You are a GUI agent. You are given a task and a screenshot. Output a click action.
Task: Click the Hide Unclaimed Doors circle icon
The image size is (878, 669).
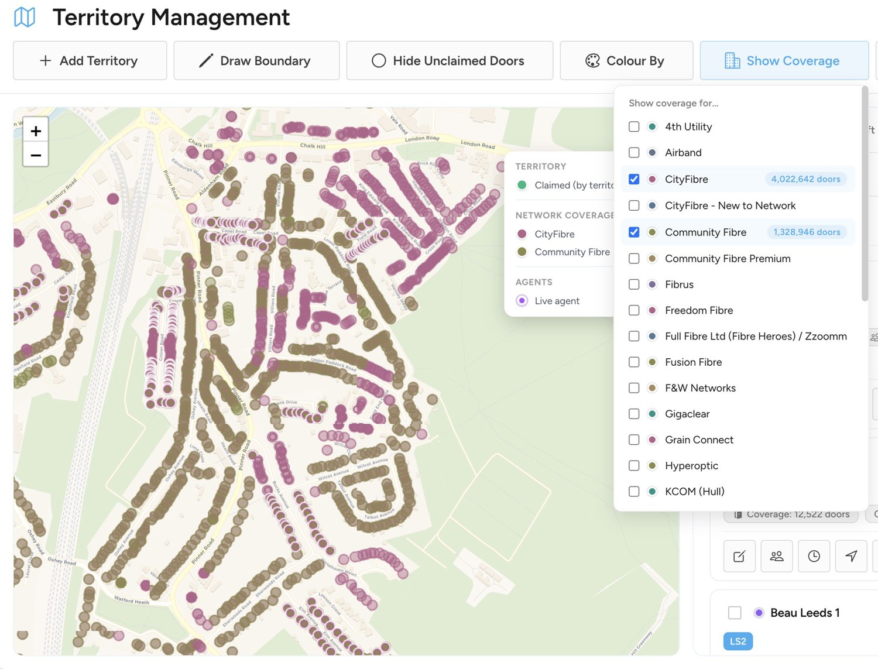point(379,61)
